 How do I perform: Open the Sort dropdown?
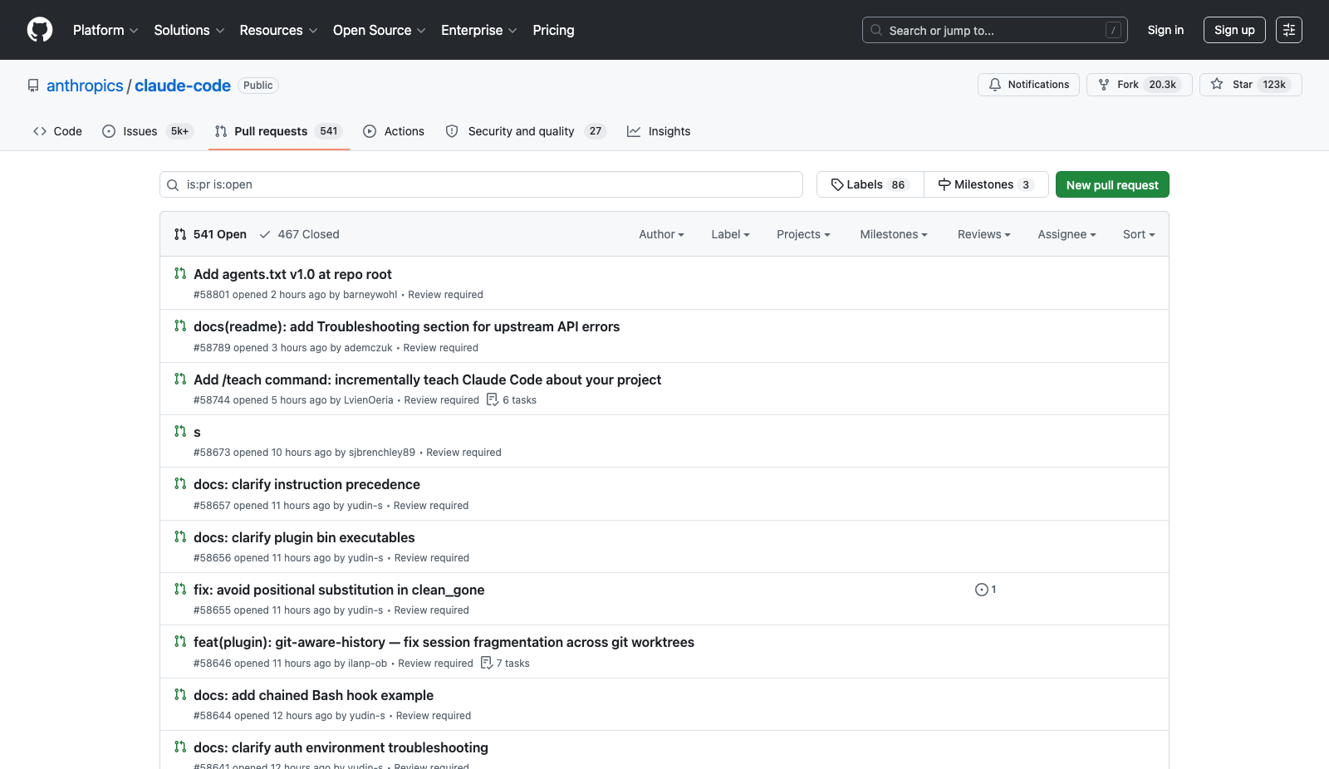pyautogui.click(x=1140, y=234)
